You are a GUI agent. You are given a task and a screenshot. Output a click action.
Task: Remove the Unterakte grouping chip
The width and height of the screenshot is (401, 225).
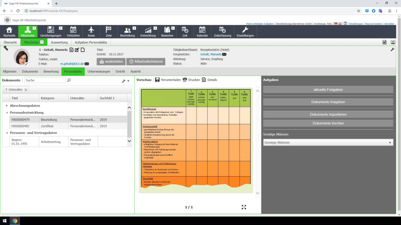click(26, 90)
